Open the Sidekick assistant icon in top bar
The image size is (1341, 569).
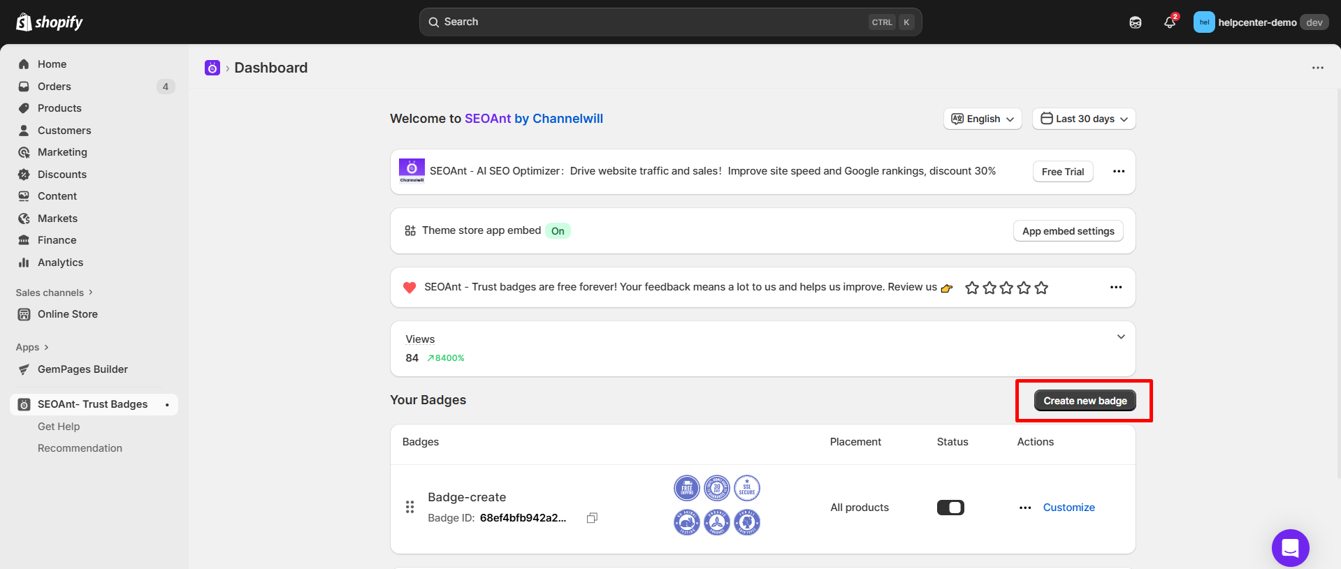click(1136, 22)
